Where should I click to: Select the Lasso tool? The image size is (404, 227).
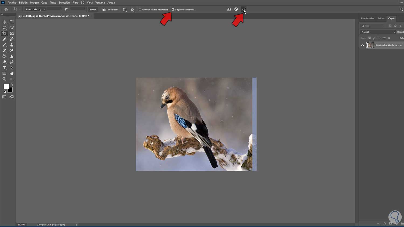click(x=4, y=28)
